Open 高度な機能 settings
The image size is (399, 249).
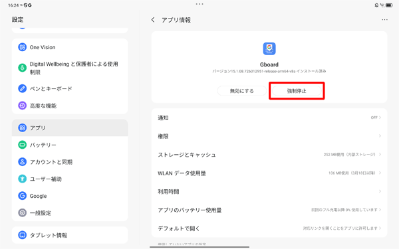pos(70,106)
